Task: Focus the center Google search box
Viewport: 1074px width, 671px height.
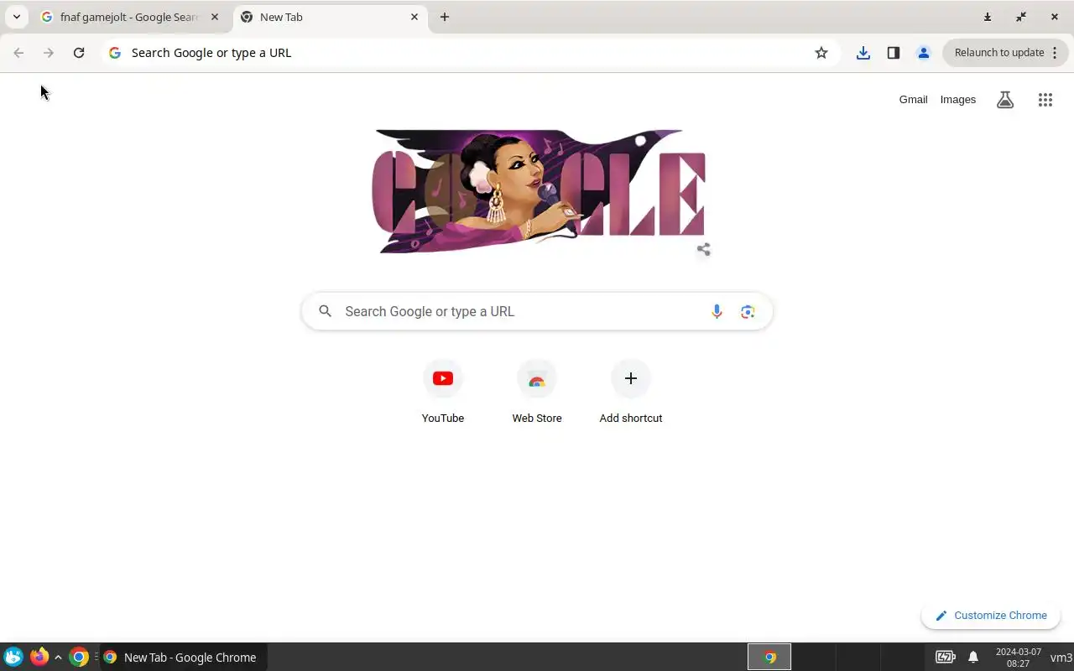Action: click(x=537, y=311)
